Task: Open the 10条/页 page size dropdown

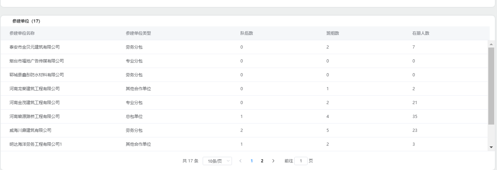Action: tap(217, 161)
